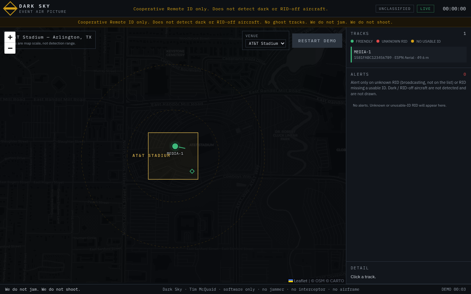Open the CARTO attribution link
471x294 pixels.
337,281
